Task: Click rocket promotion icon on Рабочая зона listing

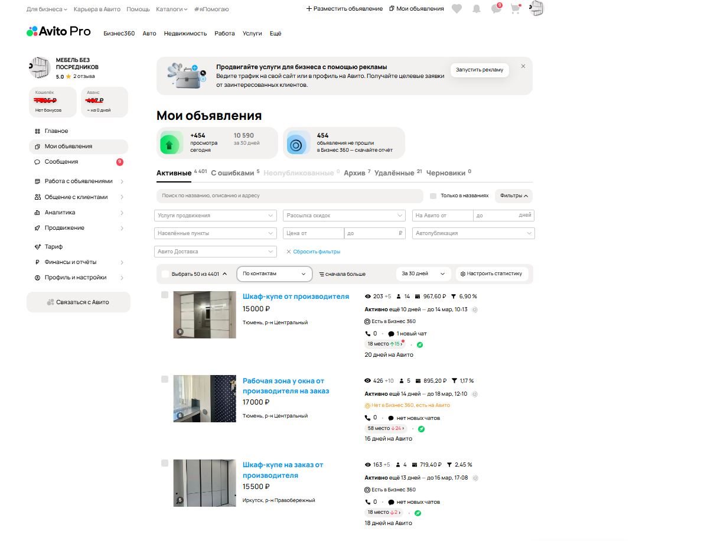Action: [421, 429]
